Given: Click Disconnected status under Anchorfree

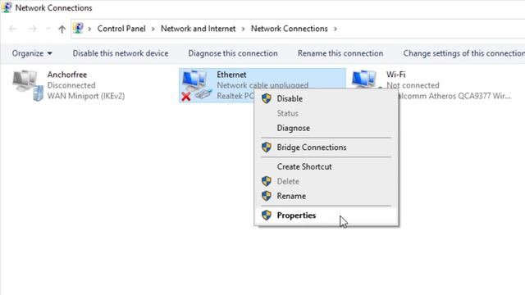Looking at the screenshot, I should coord(71,85).
